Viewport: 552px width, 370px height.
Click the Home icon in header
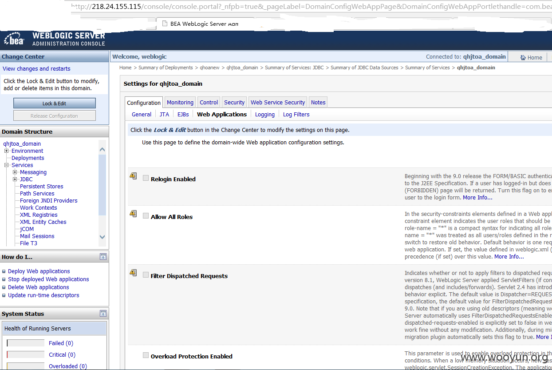click(523, 57)
